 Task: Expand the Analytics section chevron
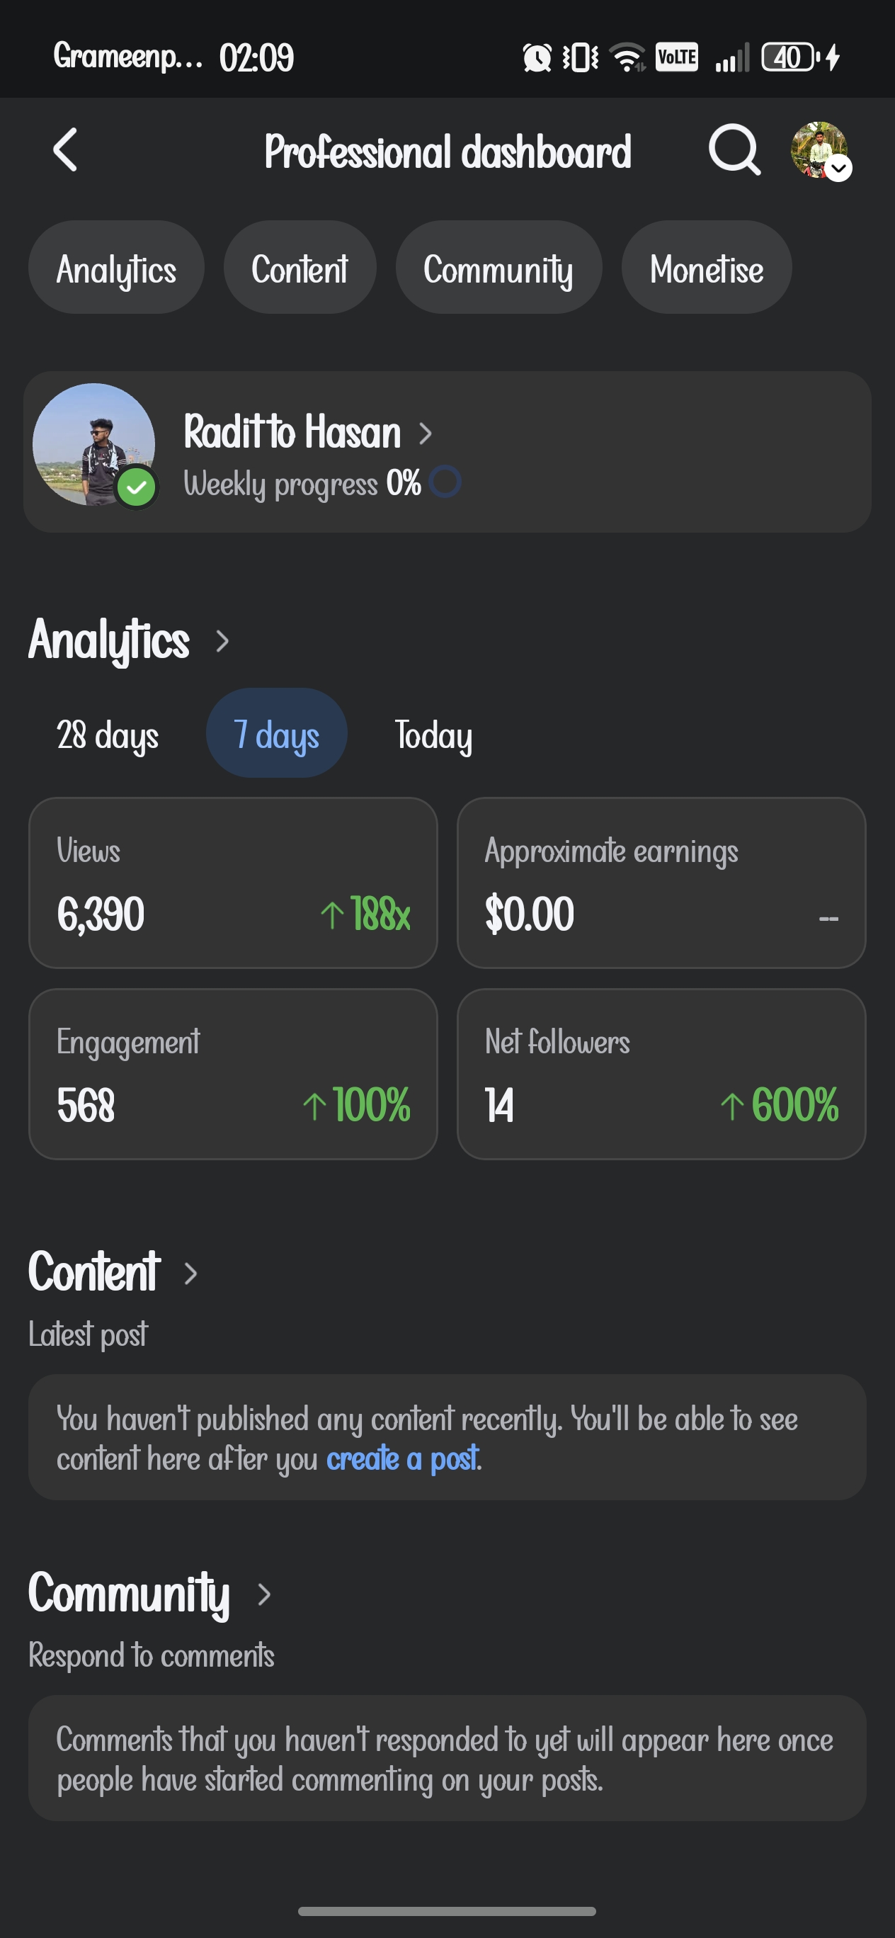coord(222,641)
